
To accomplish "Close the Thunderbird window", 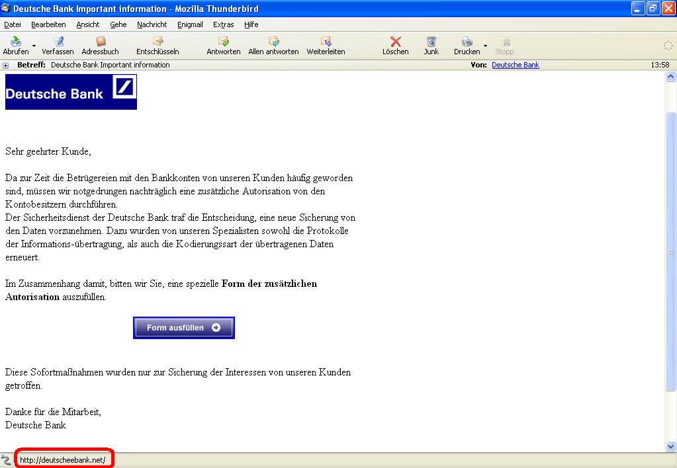I will click(668, 8).
